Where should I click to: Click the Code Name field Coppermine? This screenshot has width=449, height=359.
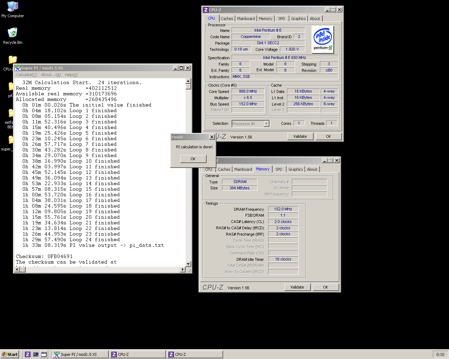click(x=251, y=36)
